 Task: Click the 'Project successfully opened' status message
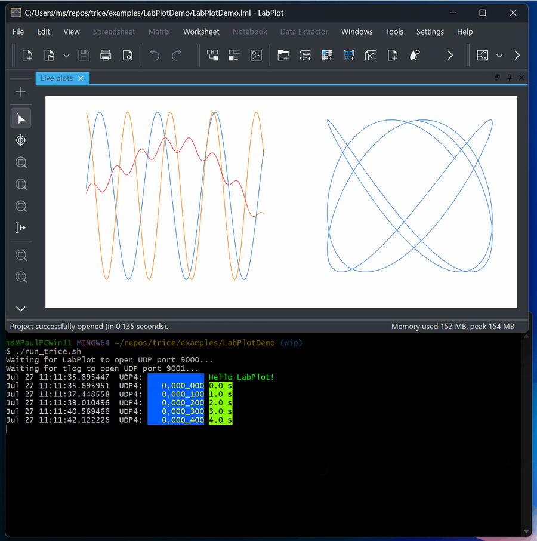[89, 327]
